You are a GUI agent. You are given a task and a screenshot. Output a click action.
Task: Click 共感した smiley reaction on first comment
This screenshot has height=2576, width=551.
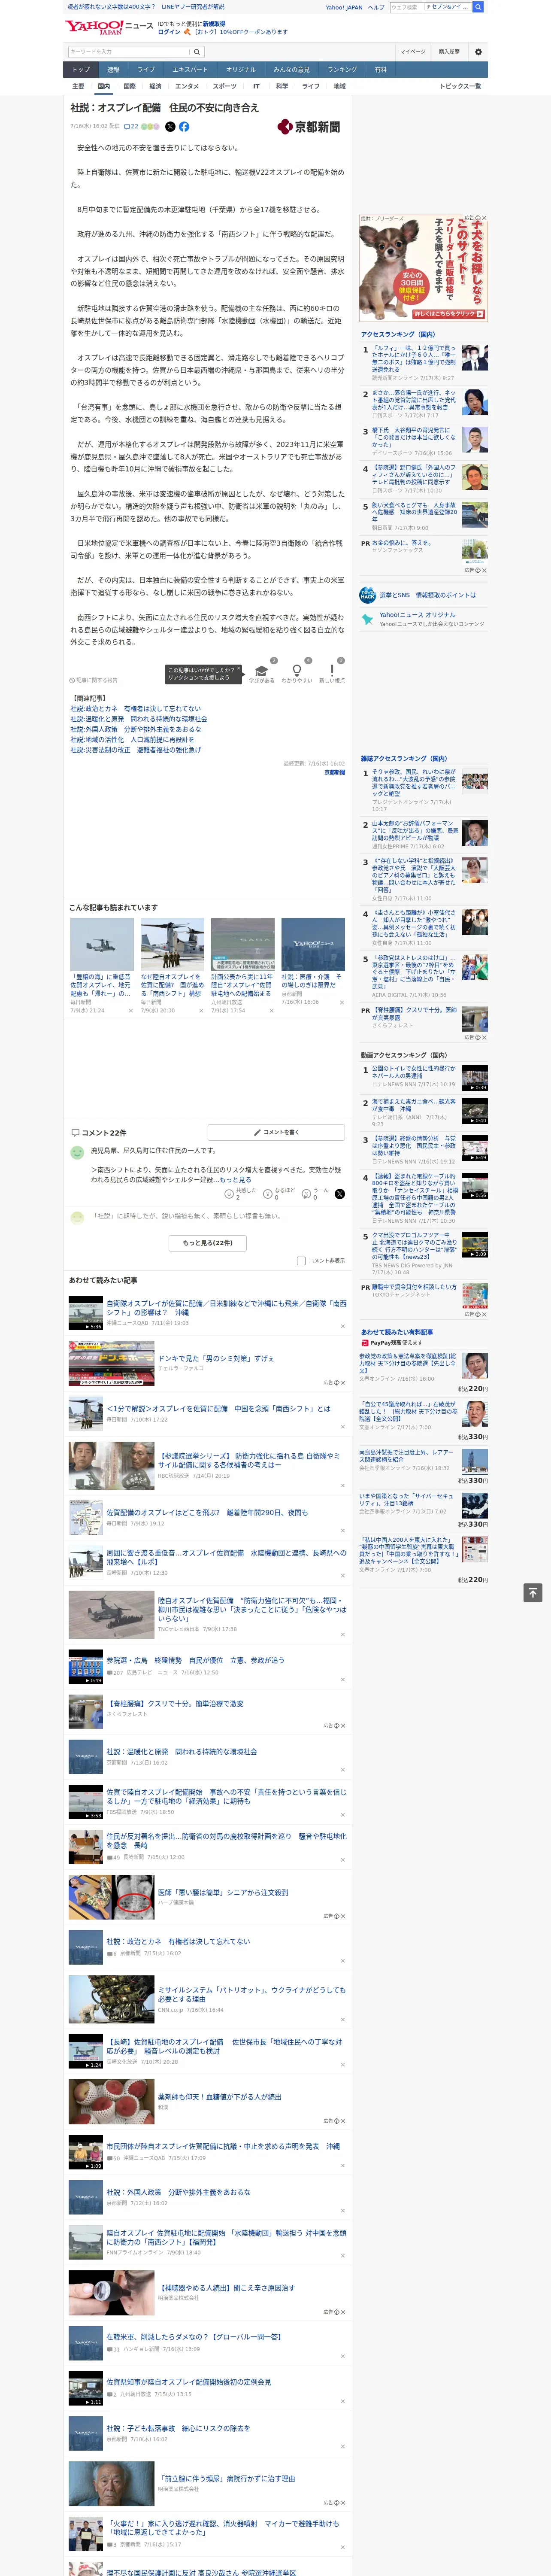(240, 1193)
